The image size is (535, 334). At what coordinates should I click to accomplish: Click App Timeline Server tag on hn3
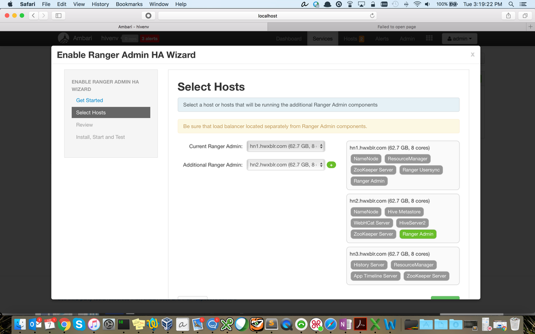375,276
